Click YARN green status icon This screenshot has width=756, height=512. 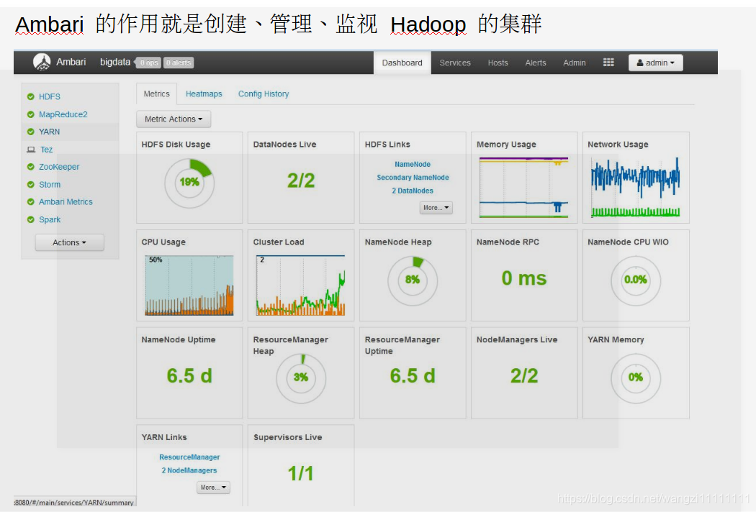tap(31, 132)
